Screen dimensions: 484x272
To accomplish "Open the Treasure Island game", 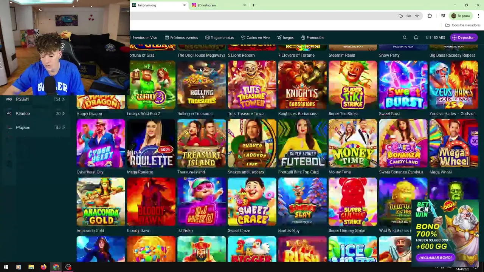I will tap(202, 144).
